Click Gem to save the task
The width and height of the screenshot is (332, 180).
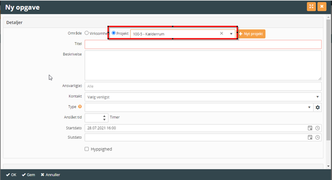[28, 175]
